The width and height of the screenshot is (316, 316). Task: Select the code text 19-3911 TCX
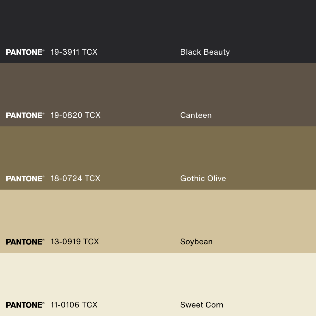pos(74,52)
